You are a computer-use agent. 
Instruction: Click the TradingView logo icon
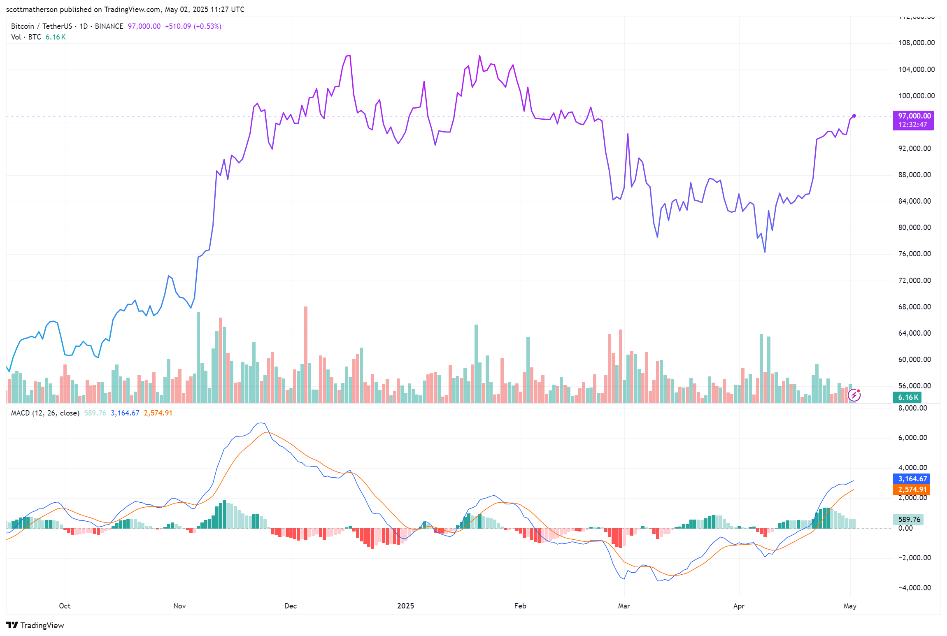click(12, 625)
